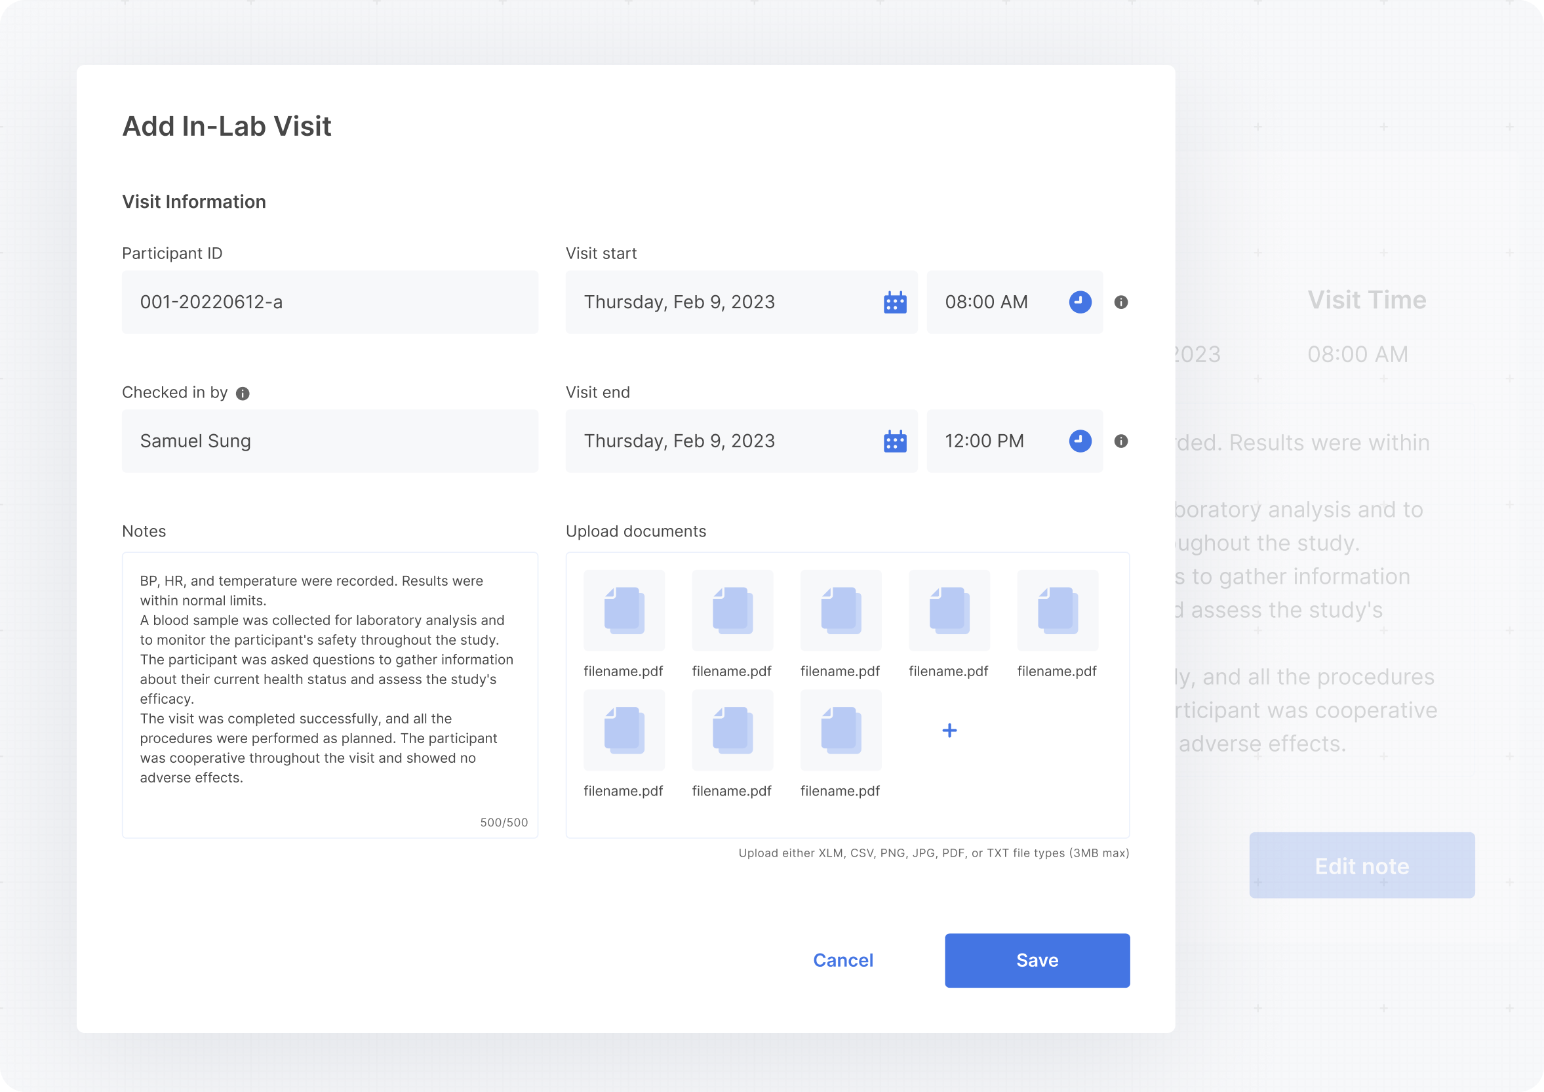
Task: Click the faded Edit note button
Action: (1361, 865)
